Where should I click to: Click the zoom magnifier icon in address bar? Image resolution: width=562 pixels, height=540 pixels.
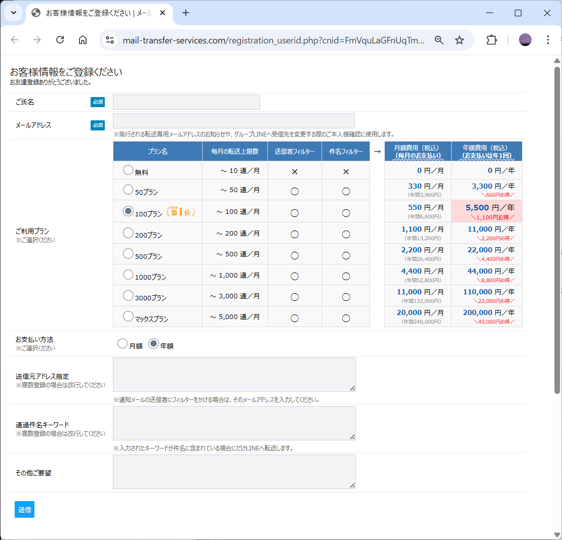(439, 40)
